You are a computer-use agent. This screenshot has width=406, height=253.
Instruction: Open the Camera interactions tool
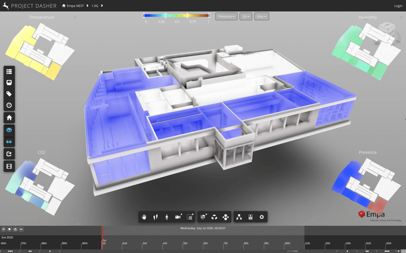[178, 217]
